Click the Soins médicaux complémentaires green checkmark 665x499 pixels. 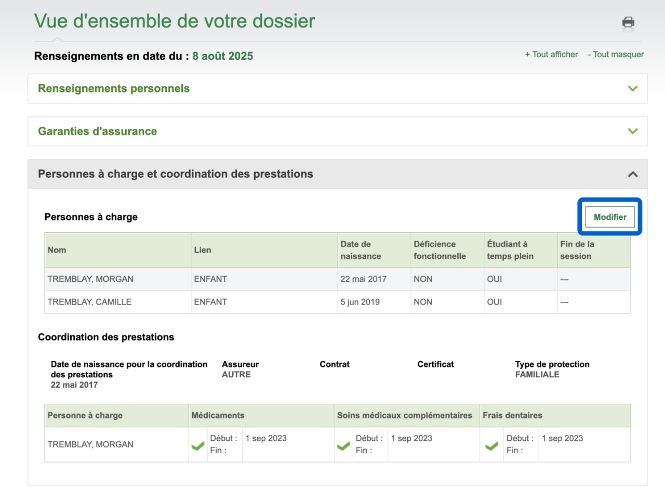pyautogui.click(x=343, y=445)
